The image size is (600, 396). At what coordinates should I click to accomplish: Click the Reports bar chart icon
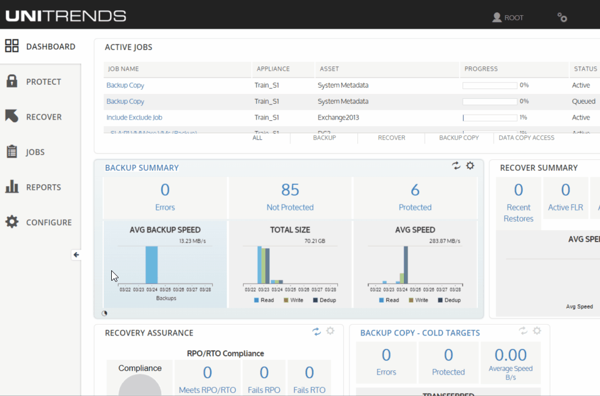(x=12, y=187)
